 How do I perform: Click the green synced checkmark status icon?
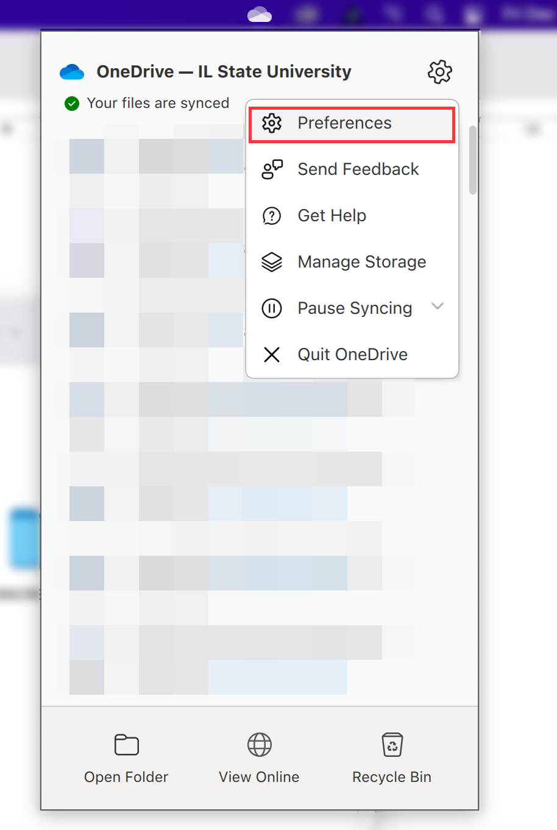pyautogui.click(x=72, y=104)
